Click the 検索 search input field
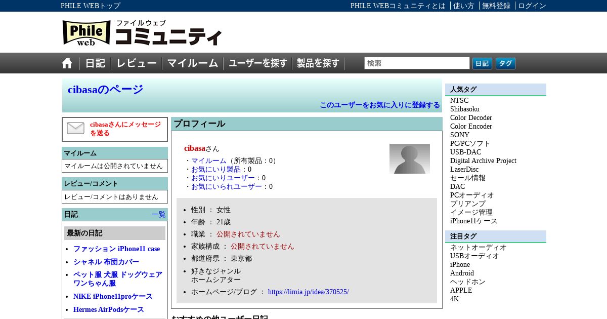This screenshot has width=607, height=319. pos(417,63)
